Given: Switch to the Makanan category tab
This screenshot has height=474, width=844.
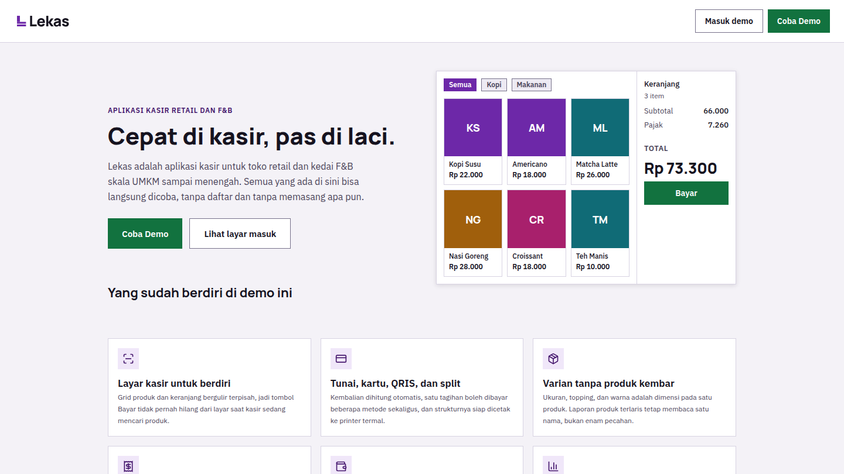Looking at the screenshot, I should pos(532,85).
